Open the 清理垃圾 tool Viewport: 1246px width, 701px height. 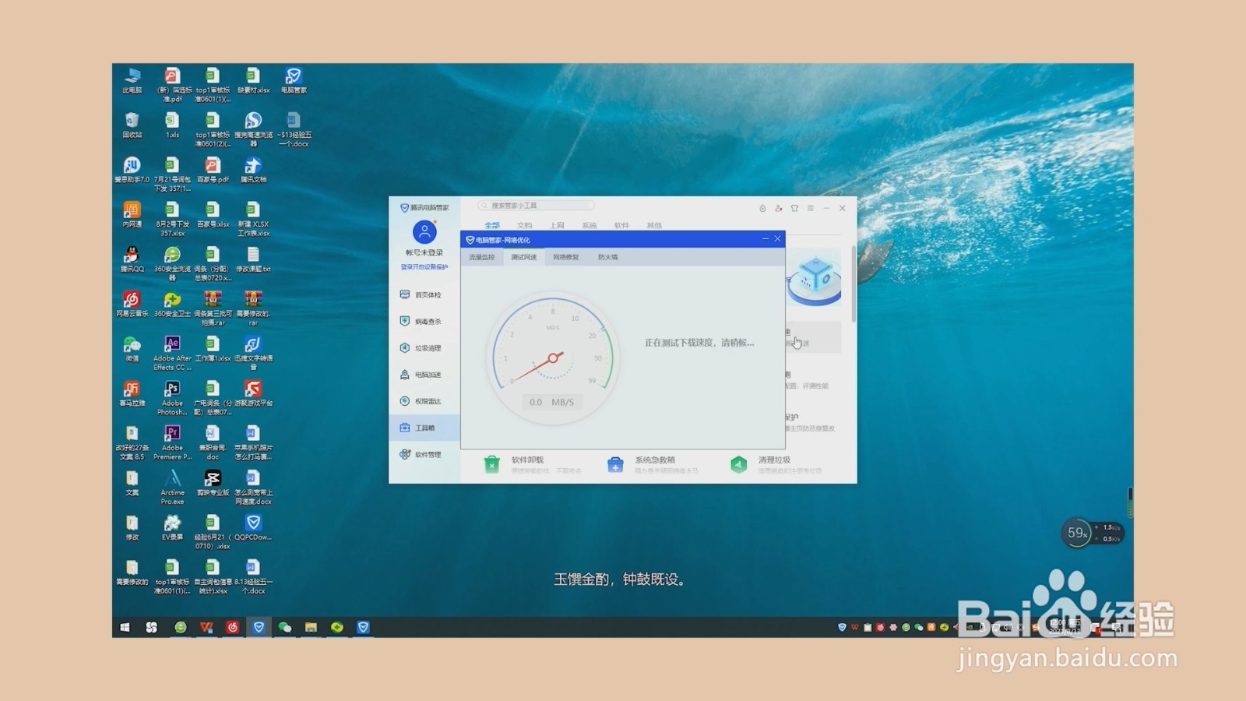(776, 464)
